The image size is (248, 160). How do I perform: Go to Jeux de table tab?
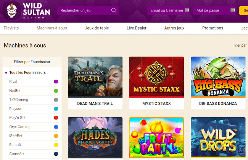[x=97, y=28]
